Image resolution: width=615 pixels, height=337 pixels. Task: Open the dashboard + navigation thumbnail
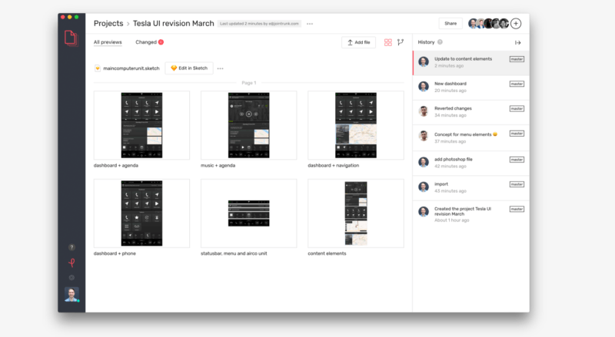[356, 125]
